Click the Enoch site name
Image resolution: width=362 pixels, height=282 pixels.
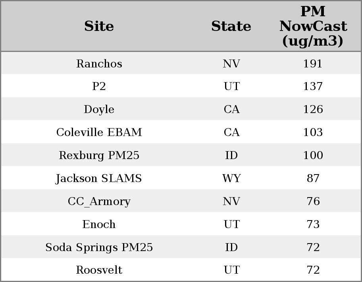click(99, 224)
